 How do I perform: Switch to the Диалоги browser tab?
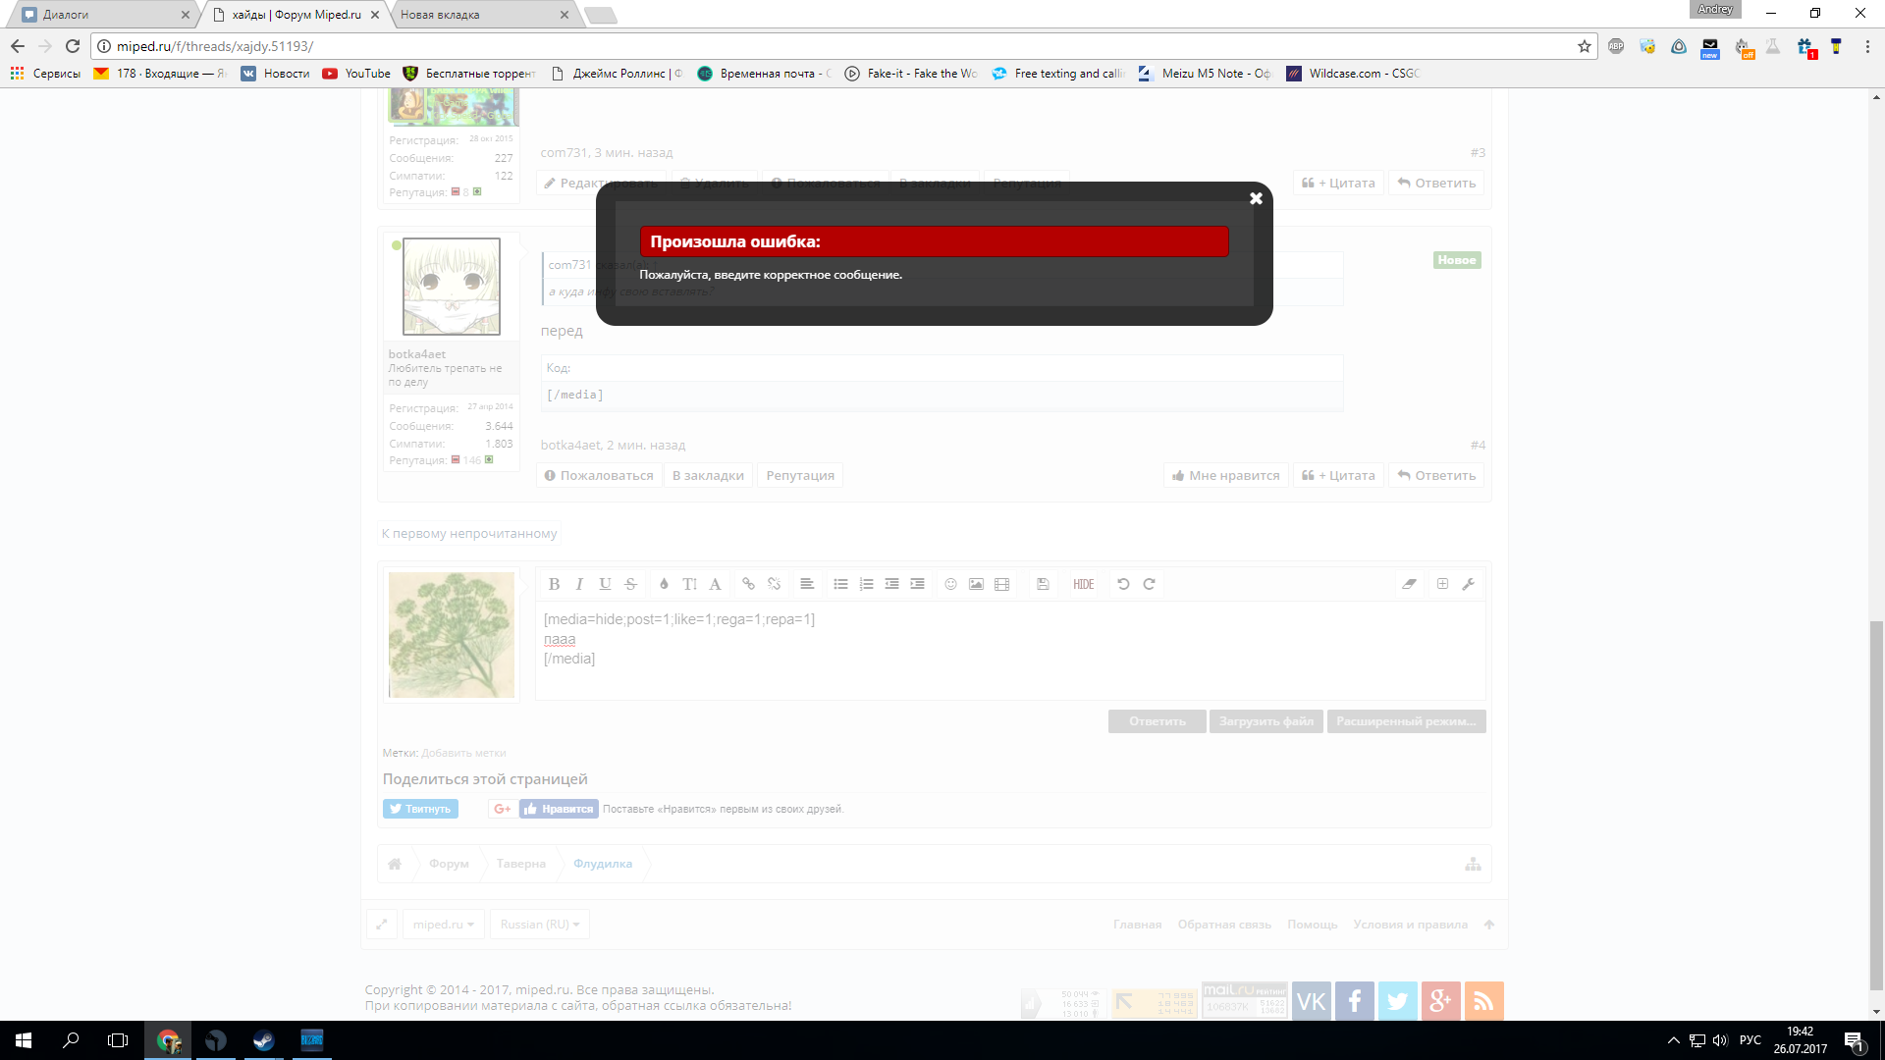[x=103, y=15]
